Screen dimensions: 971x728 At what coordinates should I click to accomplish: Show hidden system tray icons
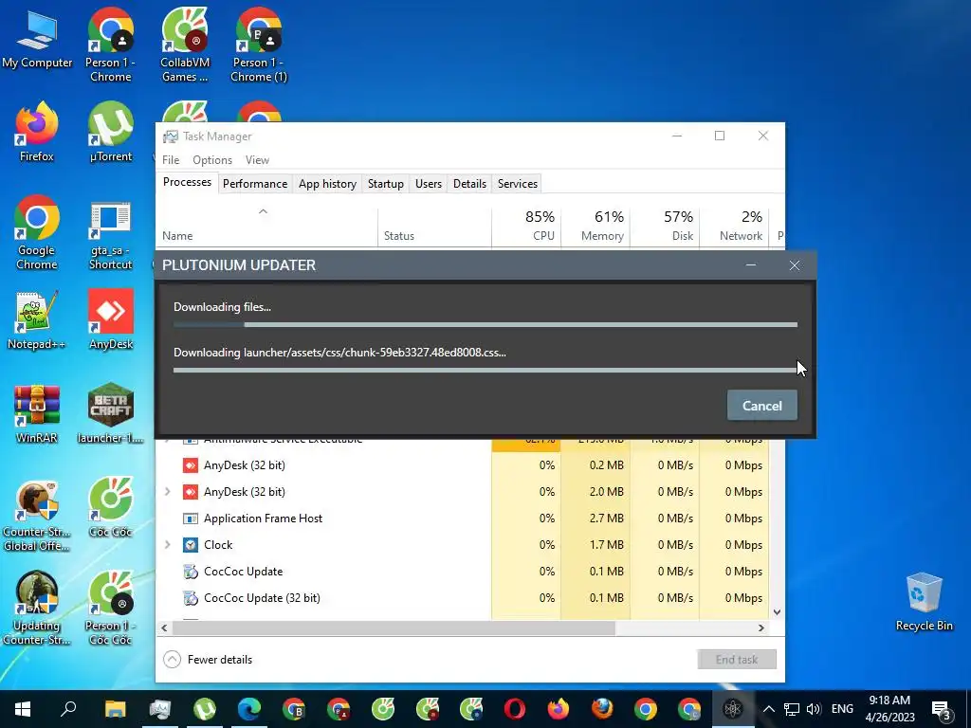768,709
